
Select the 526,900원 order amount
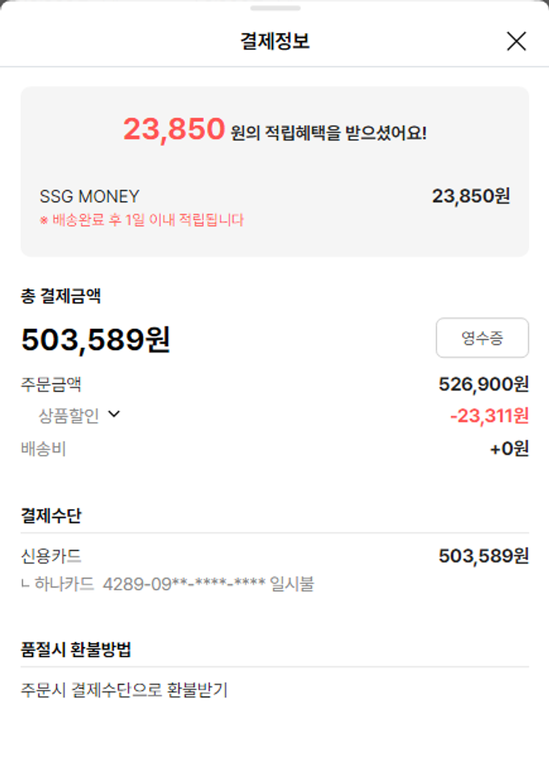(483, 384)
